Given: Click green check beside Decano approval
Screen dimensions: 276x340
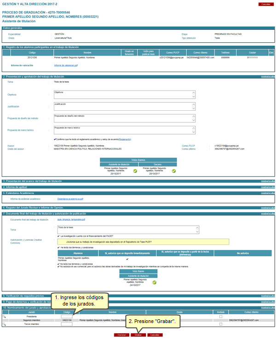Looking at the screenshot, I should pos(174,171).
